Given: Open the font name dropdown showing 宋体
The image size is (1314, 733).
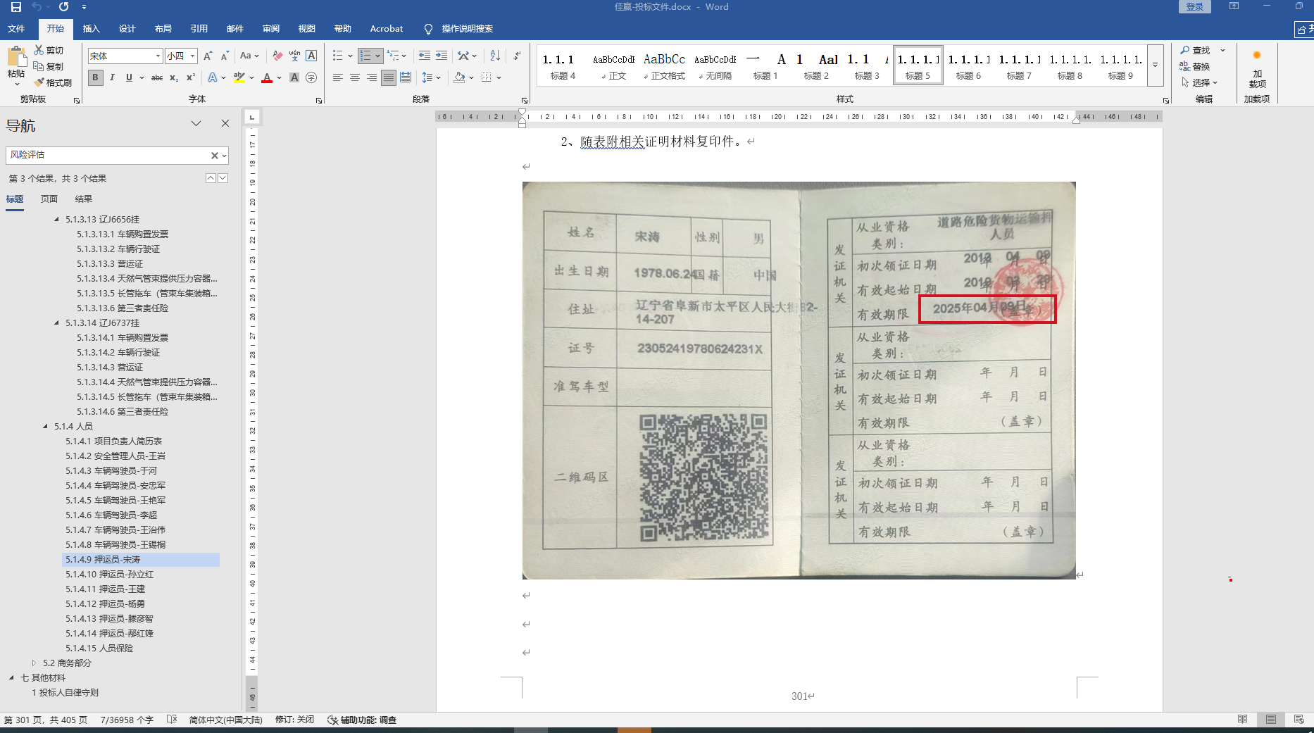Looking at the screenshot, I should (158, 56).
